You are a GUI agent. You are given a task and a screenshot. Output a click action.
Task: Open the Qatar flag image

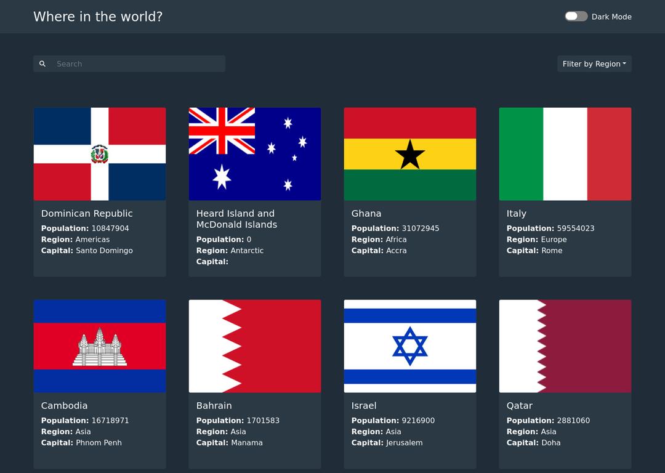[565, 346]
